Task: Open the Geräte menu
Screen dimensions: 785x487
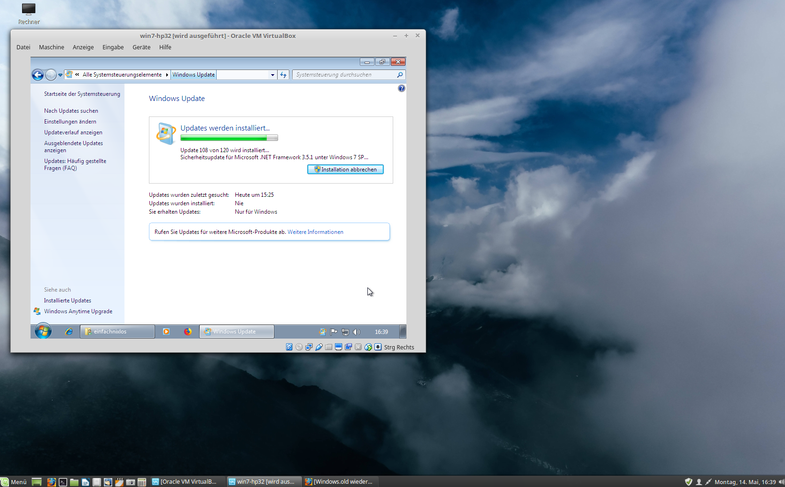Action: [x=141, y=47]
